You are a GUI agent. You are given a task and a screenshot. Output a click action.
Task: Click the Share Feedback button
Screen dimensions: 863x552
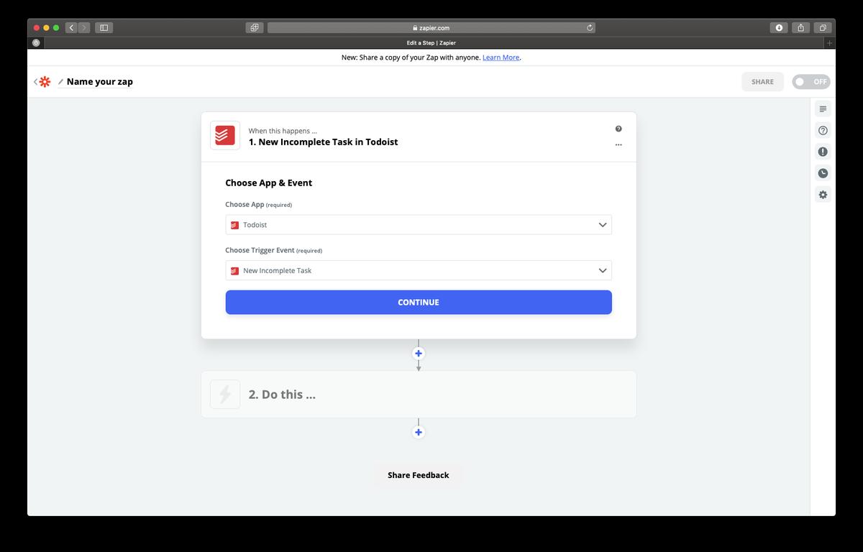click(418, 475)
